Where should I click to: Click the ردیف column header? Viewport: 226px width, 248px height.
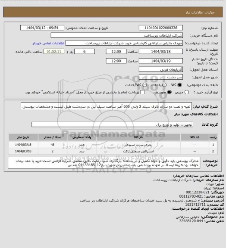(213, 137)
